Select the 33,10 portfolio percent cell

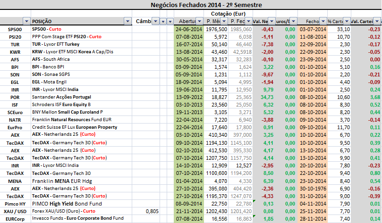click(339, 29)
